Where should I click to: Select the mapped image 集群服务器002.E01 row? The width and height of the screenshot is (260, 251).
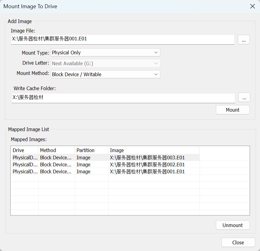click(x=147, y=165)
